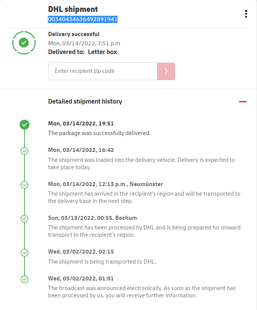Click the Detailed shipment history heading
Image resolution: width=257 pixels, height=310 pixels.
coord(85,102)
